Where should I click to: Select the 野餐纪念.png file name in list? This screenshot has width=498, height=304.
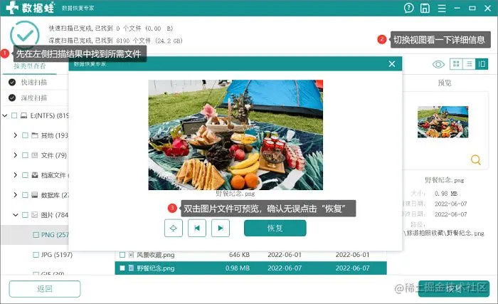coord(156,268)
